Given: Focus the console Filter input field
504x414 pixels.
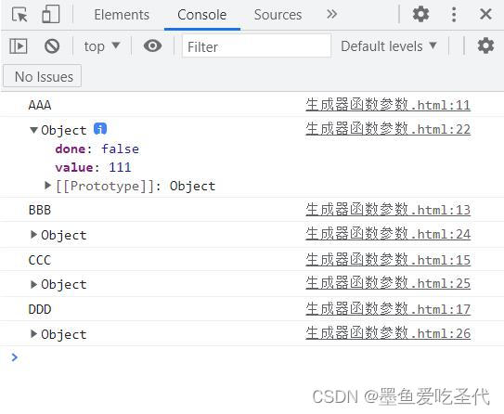Looking at the screenshot, I should 256,46.
